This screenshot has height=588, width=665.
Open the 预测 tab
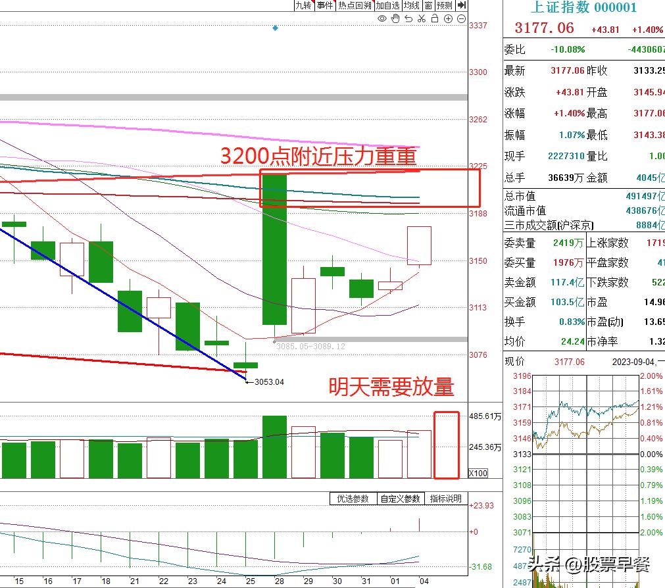(445, 5)
